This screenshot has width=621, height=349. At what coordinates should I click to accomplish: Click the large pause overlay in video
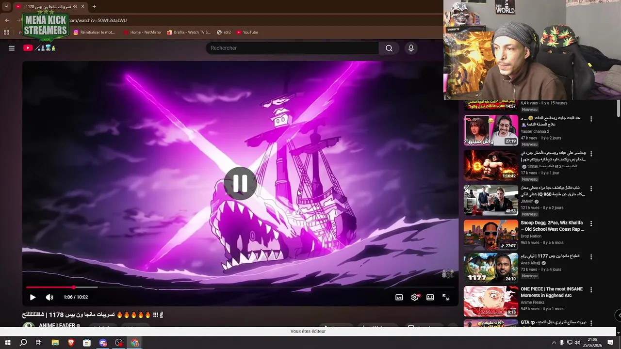coord(240,184)
